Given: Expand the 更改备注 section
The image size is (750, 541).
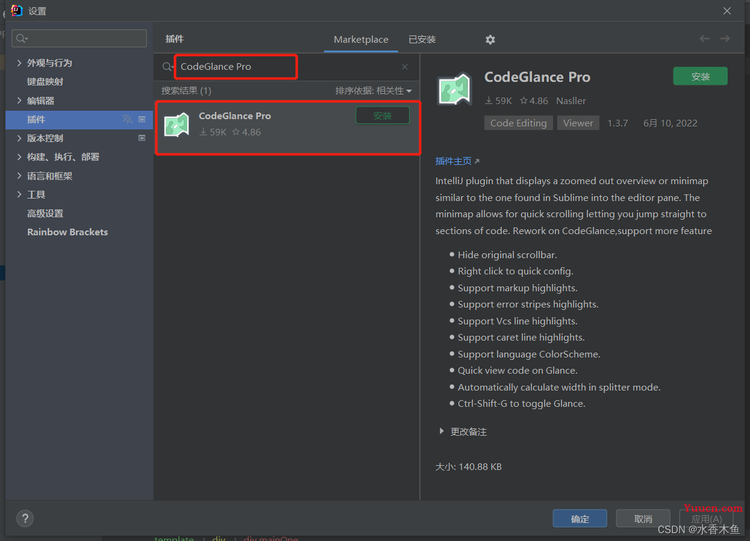Looking at the screenshot, I should point(442,431).
